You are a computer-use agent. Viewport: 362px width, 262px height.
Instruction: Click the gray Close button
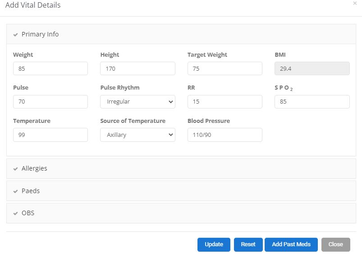pos(335,244)
